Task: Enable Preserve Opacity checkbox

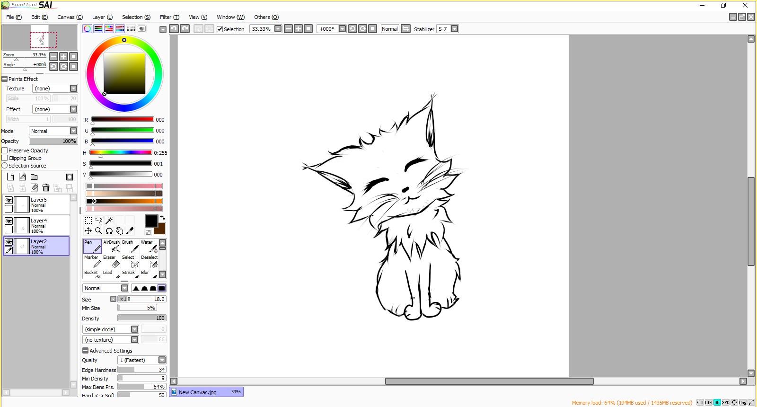Action: 5,150
